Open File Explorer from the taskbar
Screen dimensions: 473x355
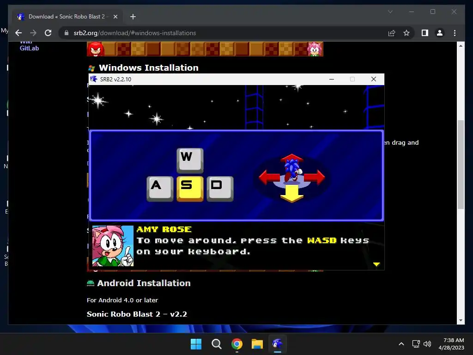(257, 344)
